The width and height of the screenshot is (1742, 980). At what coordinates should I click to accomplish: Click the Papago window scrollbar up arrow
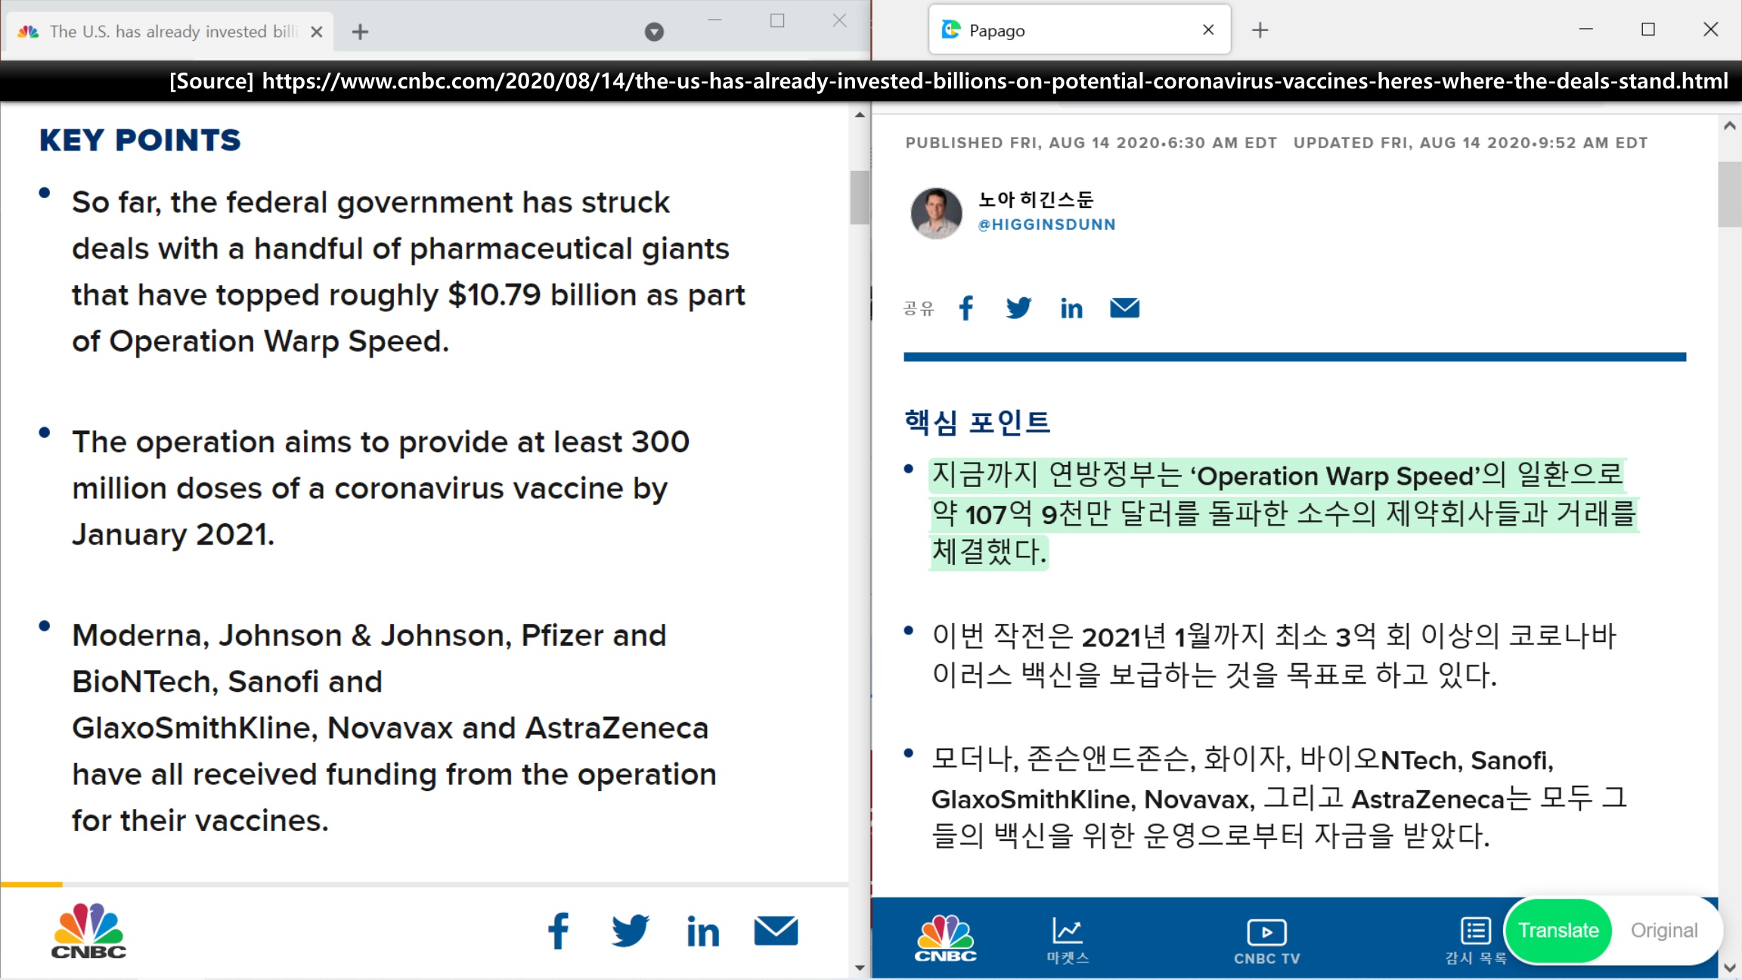pos(1729,126)
